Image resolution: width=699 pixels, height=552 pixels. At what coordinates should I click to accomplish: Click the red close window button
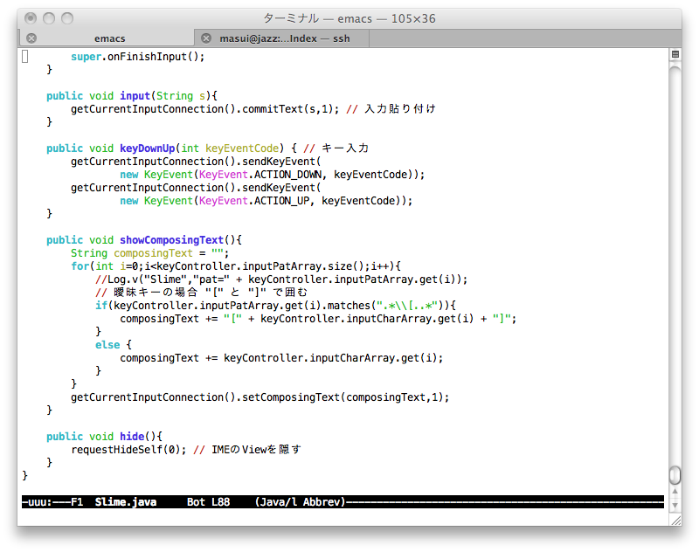(31, 18)
